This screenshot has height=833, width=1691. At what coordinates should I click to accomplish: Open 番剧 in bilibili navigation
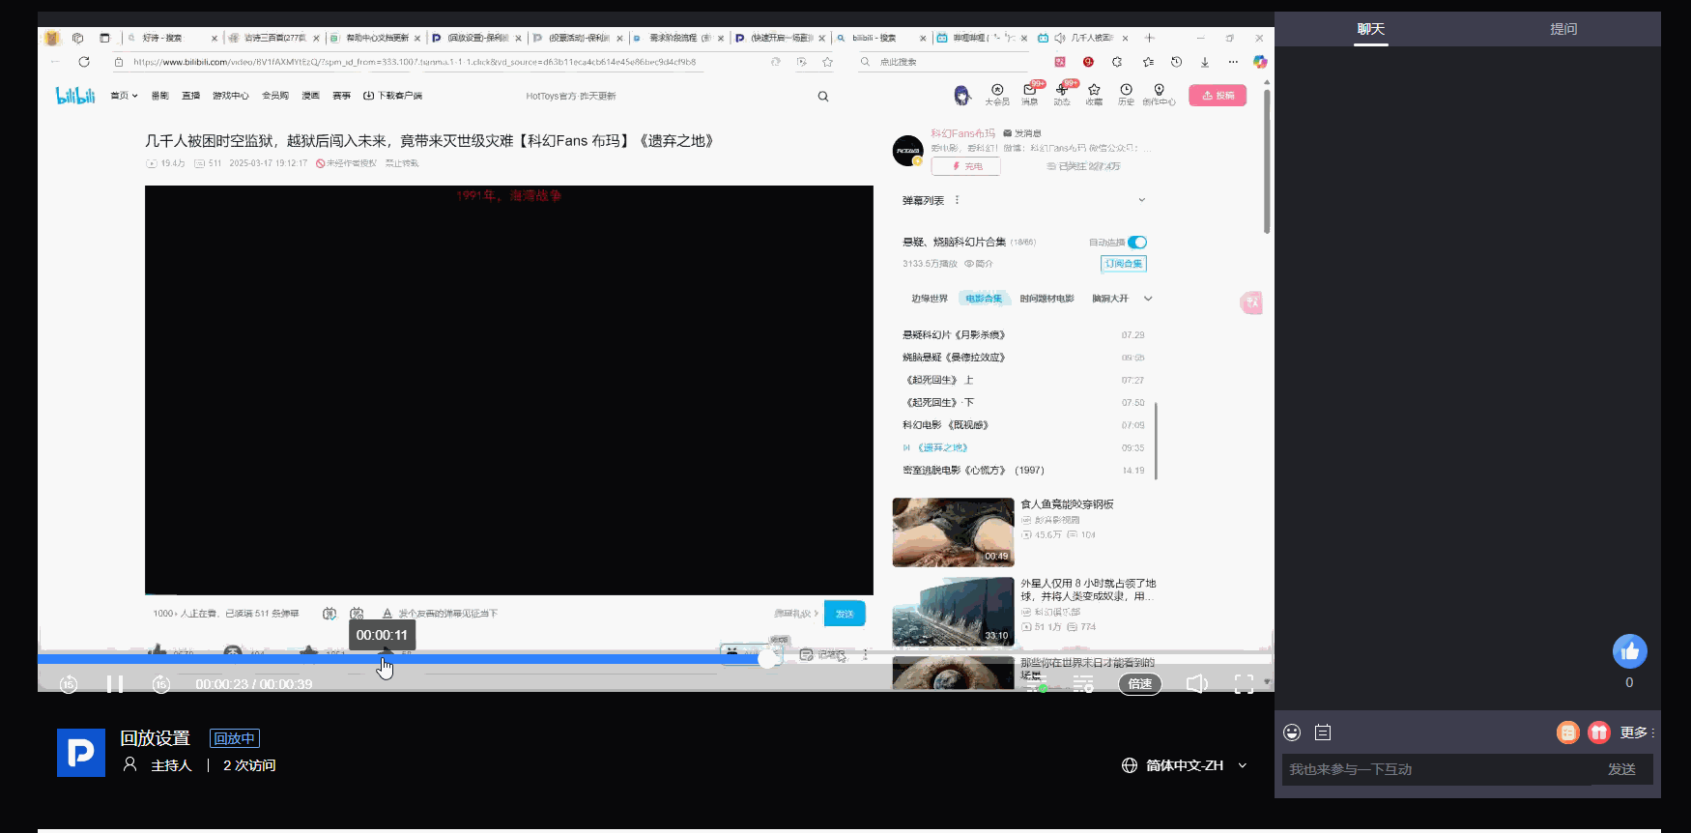pyautogui.click(x=160, y=96)
